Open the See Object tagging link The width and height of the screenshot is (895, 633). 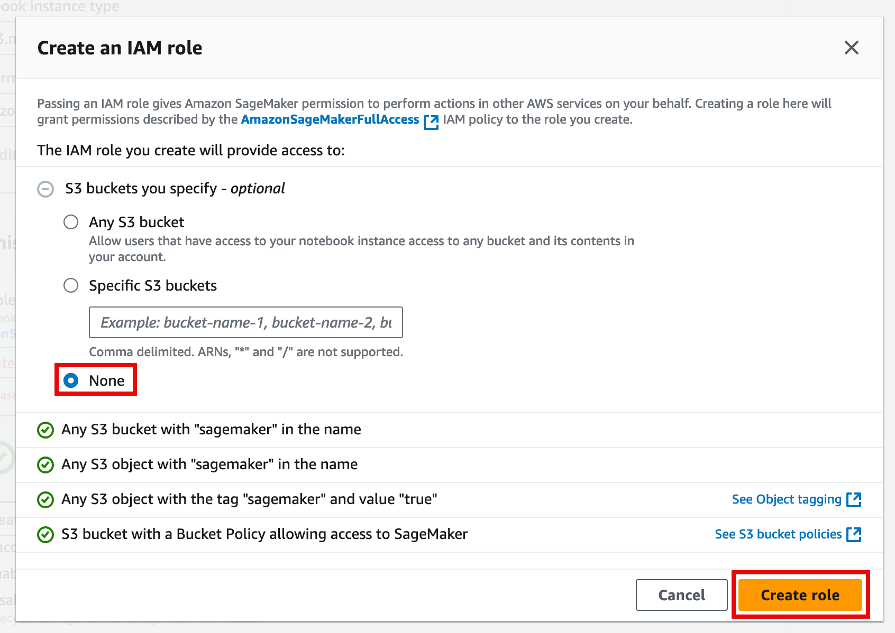786,499
